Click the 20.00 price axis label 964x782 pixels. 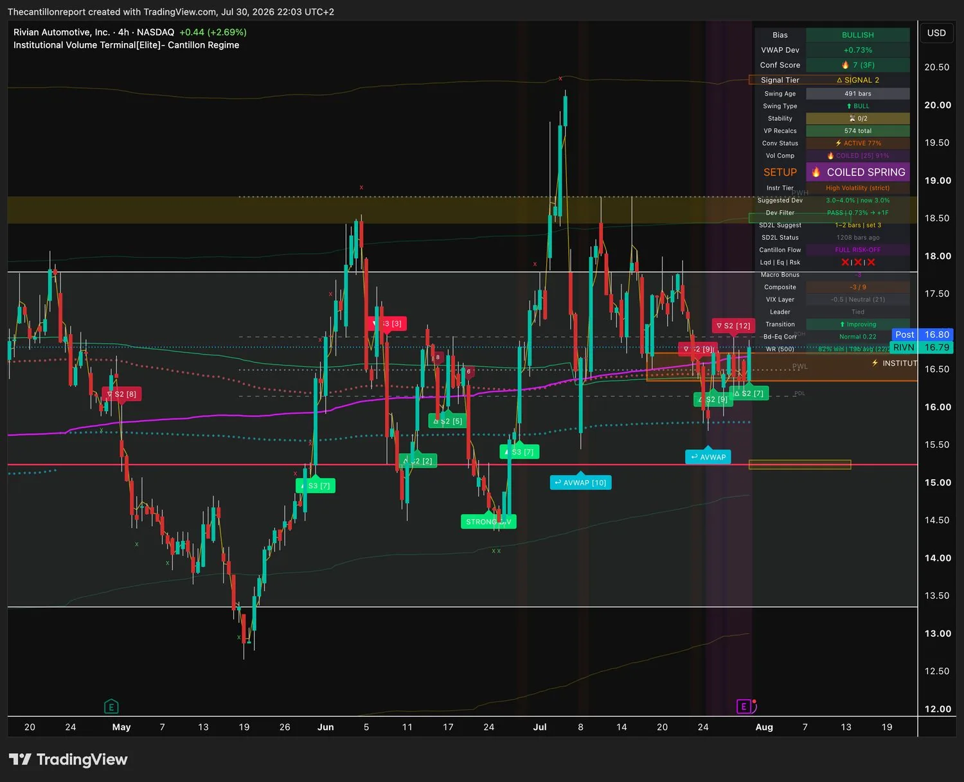[938, 105]
